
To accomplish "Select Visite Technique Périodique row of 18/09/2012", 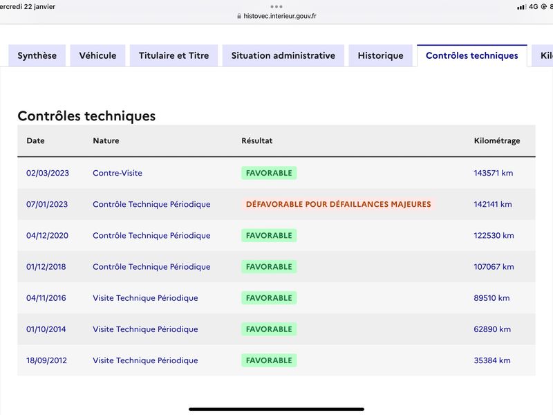I will (276, 360).
